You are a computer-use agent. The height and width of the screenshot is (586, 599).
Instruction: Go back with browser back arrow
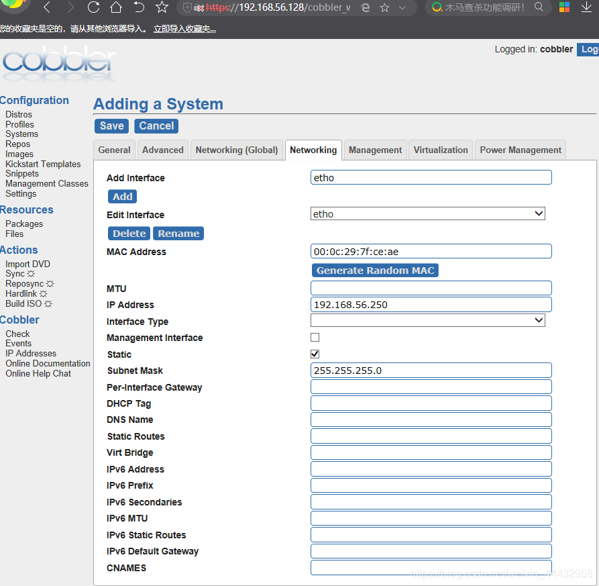pyautogui.click(x=48, y=7)
